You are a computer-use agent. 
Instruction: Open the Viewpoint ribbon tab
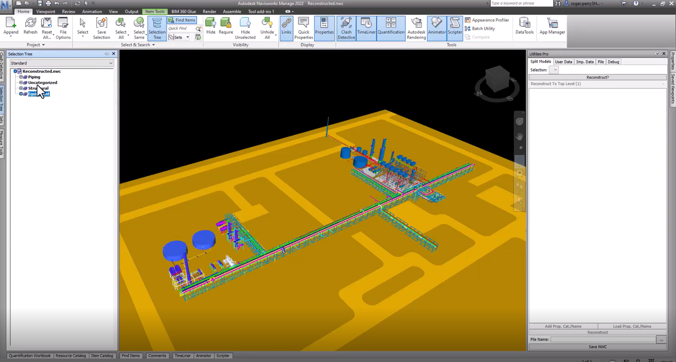[x=45, y=11]
